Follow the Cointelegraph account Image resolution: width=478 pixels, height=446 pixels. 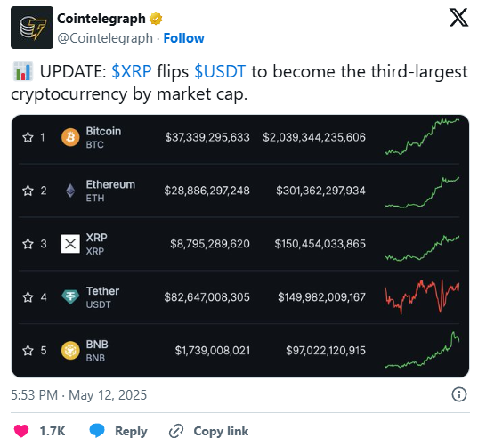pos(184,38)
